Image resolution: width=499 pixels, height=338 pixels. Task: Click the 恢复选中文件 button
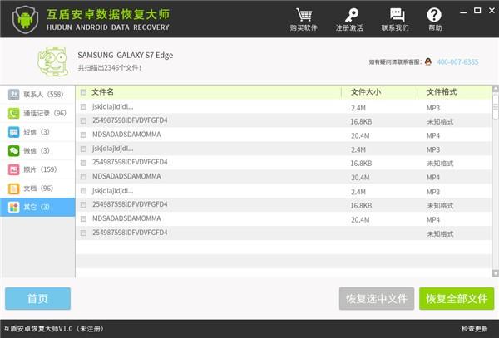click(377, 298)
